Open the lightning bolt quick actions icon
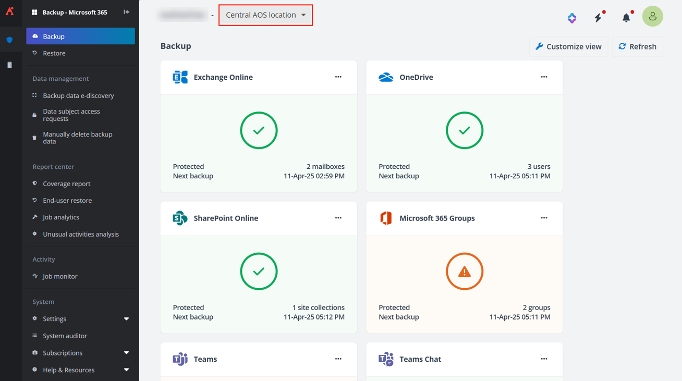This screenshot has height=381, width=682. pos(598,18)
